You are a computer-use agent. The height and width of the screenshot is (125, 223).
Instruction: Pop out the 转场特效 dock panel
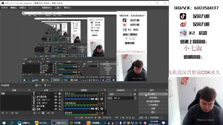coord(135,90)
